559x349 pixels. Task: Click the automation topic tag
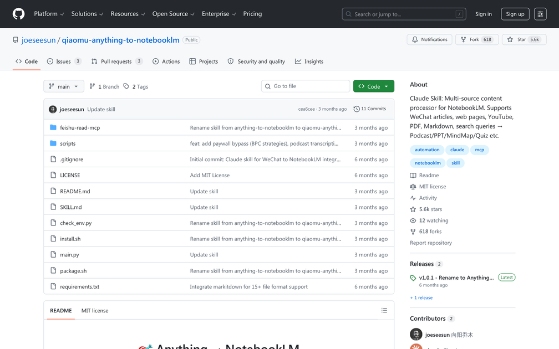pos(427,150)
